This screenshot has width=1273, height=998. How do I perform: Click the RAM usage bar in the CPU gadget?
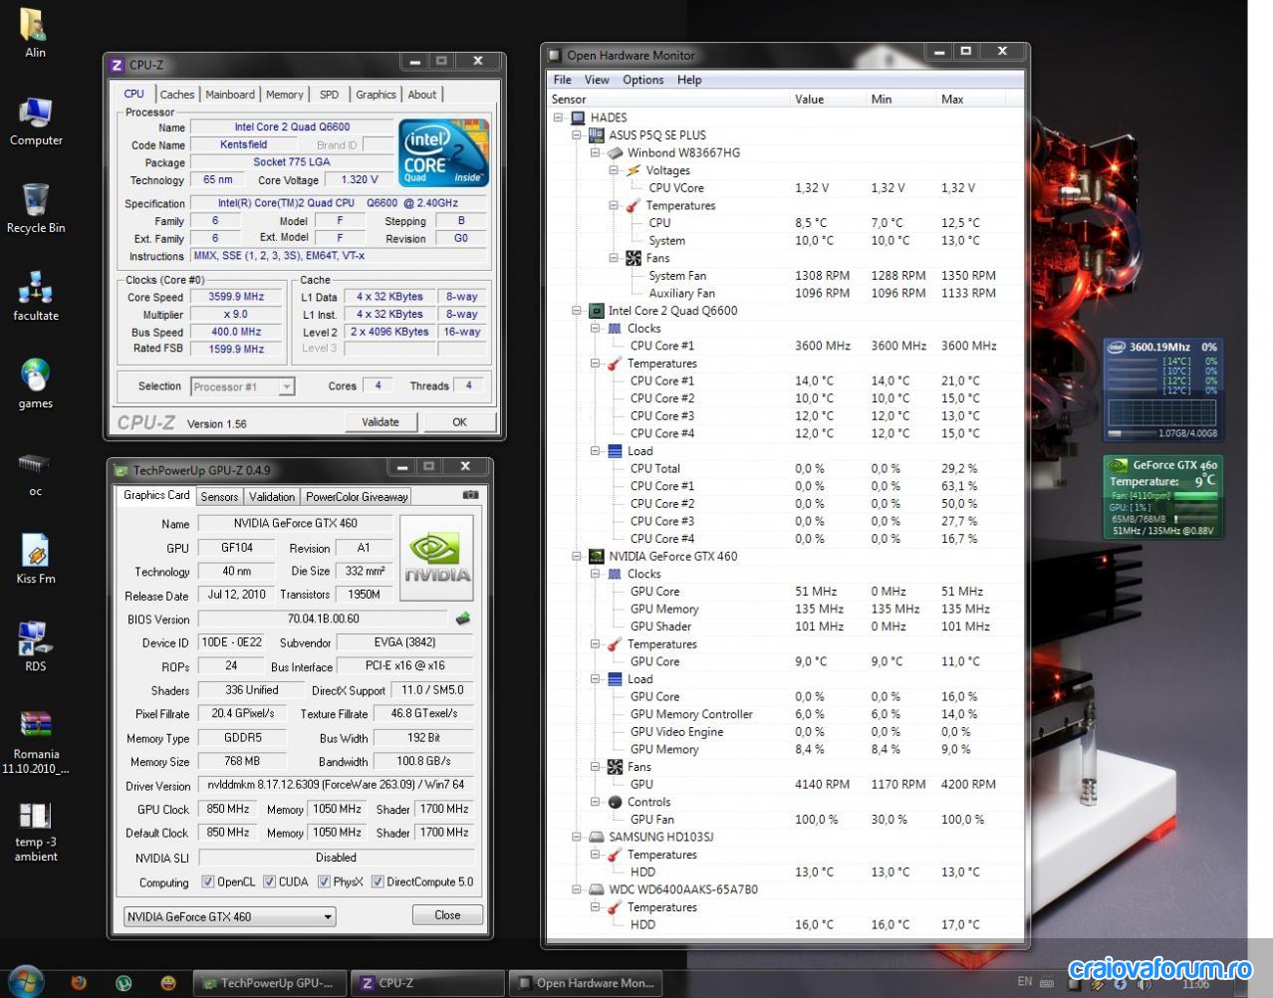point(1133,434)
